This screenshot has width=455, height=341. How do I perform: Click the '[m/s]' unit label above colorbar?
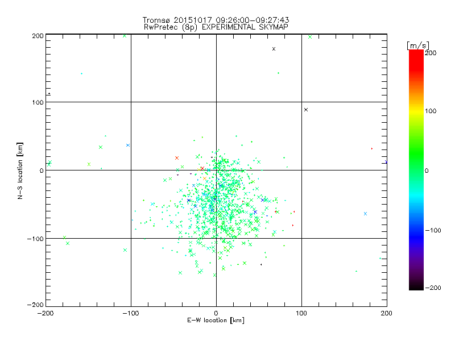417,45
